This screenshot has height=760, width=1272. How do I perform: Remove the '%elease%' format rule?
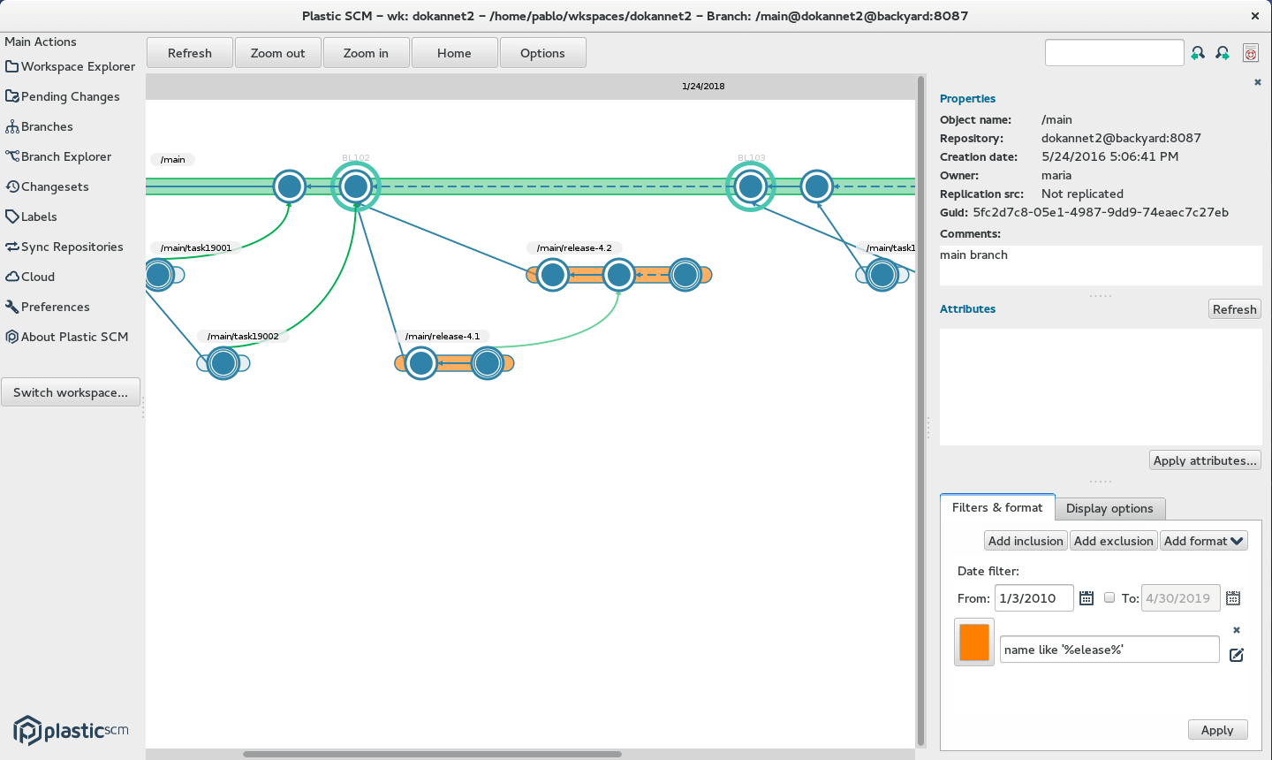(x=1237, y=630)
